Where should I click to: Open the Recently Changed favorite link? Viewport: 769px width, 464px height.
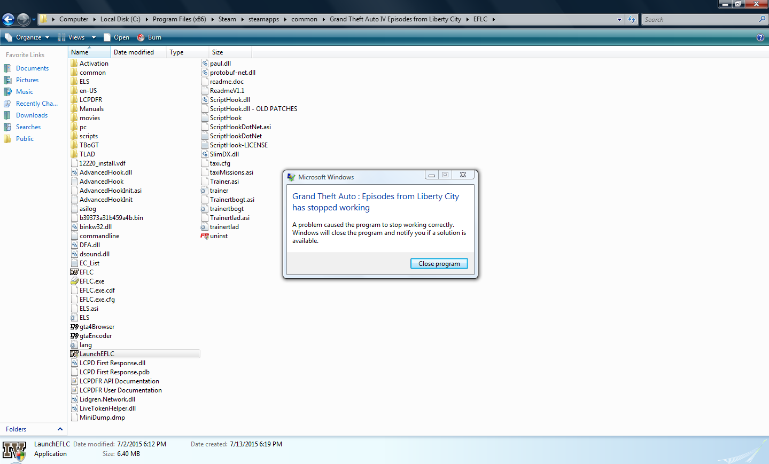coord(37,104)
